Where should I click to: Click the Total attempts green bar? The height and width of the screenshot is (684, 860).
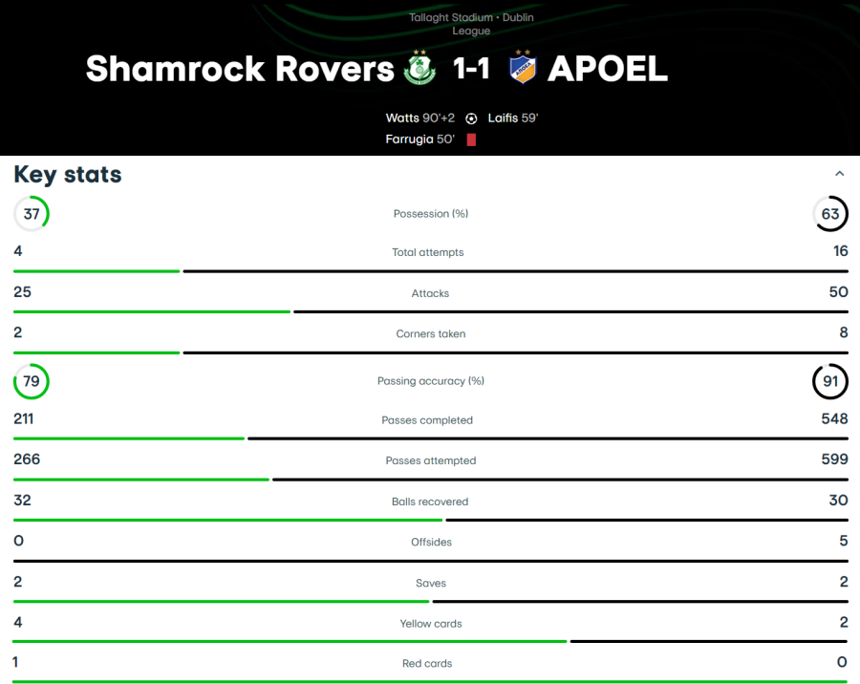(96, 271)
